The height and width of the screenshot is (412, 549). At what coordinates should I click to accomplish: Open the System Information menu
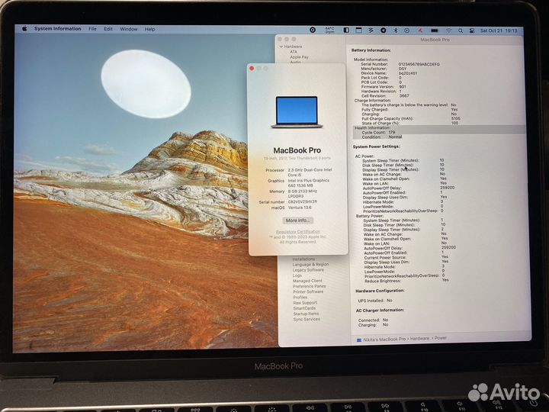point(58,29)
